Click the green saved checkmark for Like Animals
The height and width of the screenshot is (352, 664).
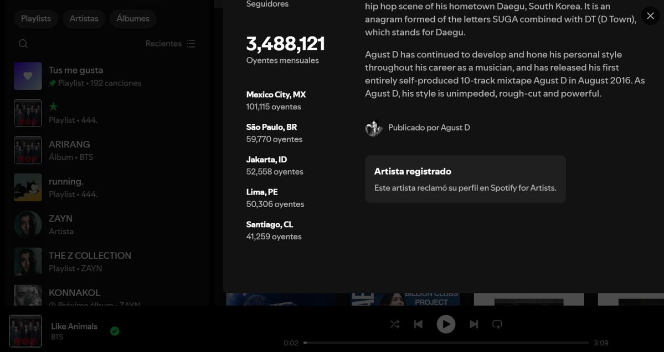click(x=115, y=332)
